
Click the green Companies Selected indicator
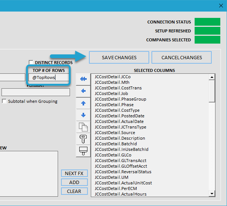207,40
